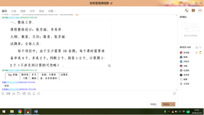Click the send picture icon
Image resolution: width=204 pixels, height=115 pixels.
tap(29, 94)
